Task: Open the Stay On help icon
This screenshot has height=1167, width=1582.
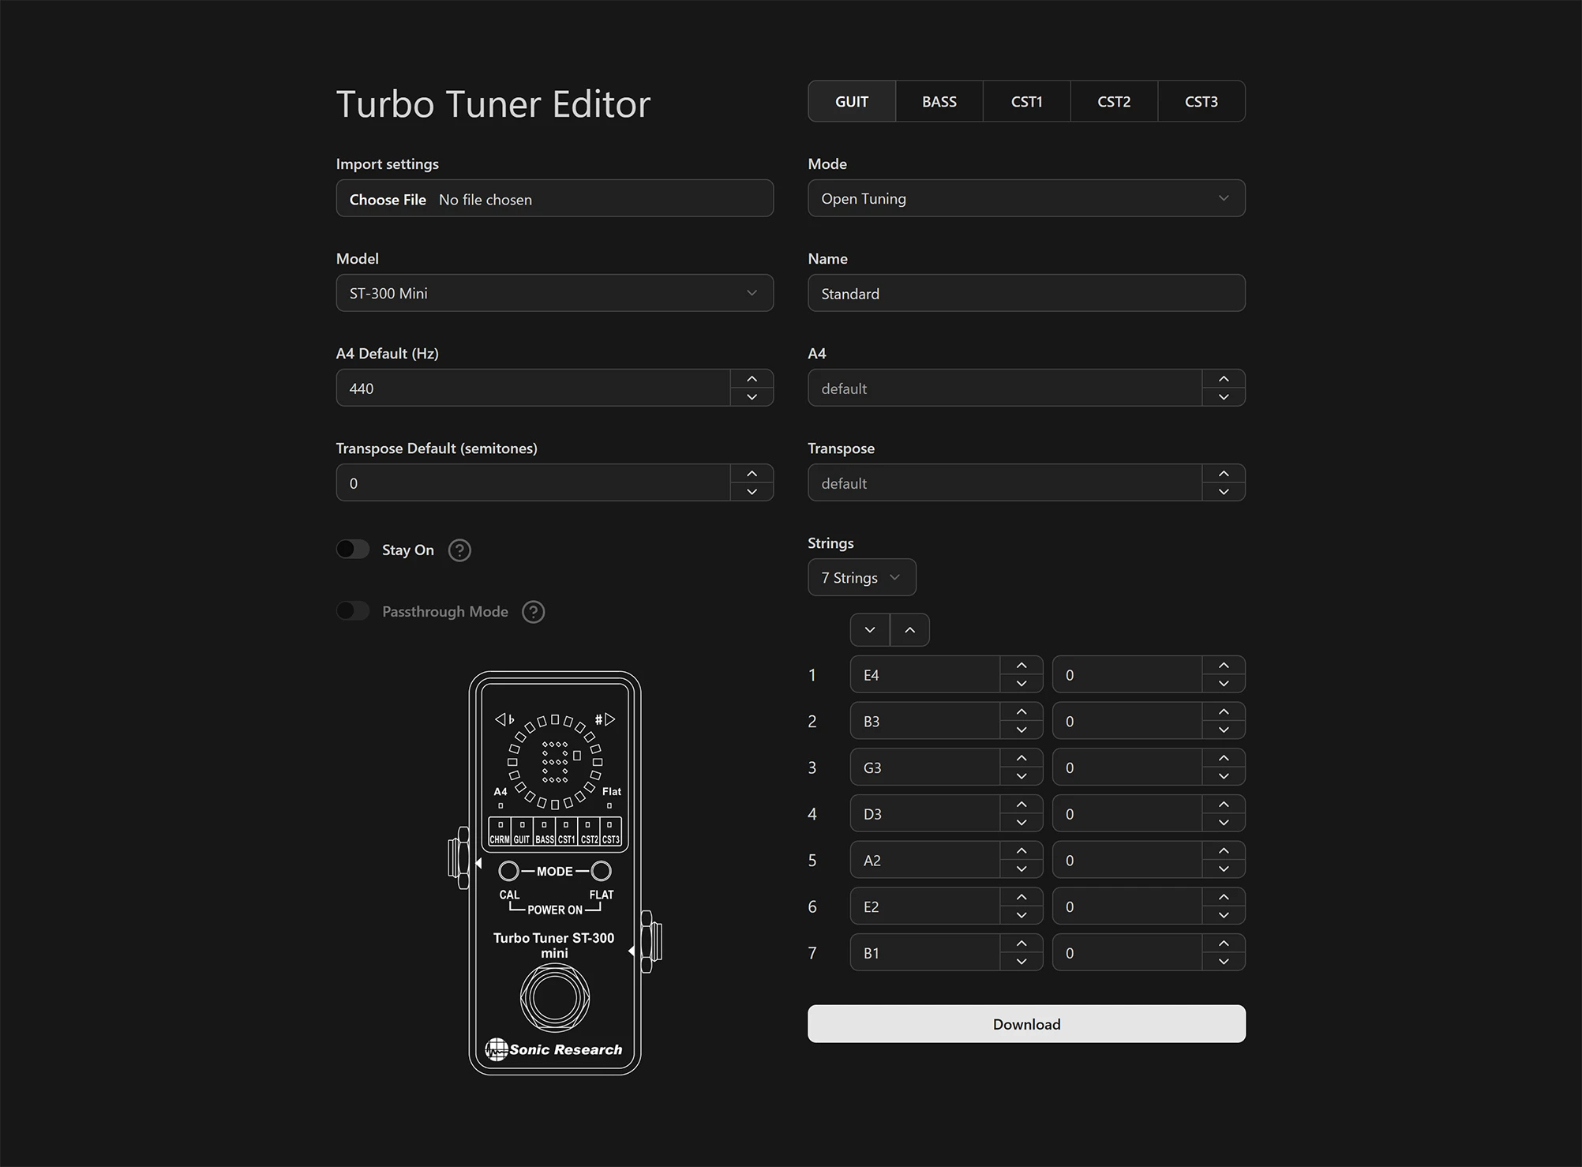Action: pyautogui.click(x=459, y=550)
